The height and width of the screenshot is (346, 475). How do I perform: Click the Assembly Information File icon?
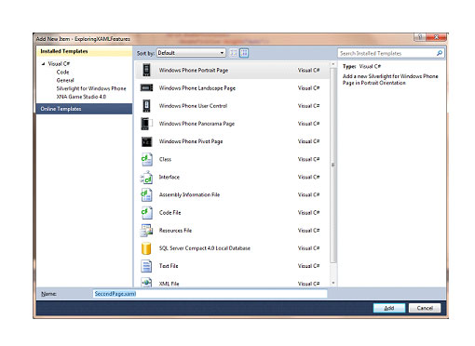click(x=146, y=195)
